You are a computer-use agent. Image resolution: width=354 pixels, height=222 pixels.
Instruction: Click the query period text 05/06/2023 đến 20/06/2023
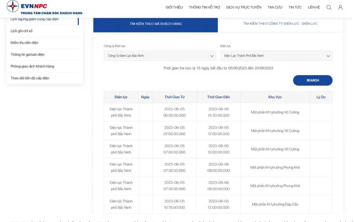251,68
